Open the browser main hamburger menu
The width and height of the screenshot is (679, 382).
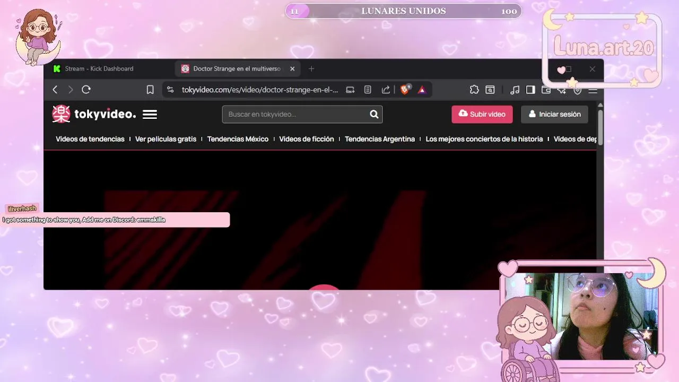click(x=593, y=90)
